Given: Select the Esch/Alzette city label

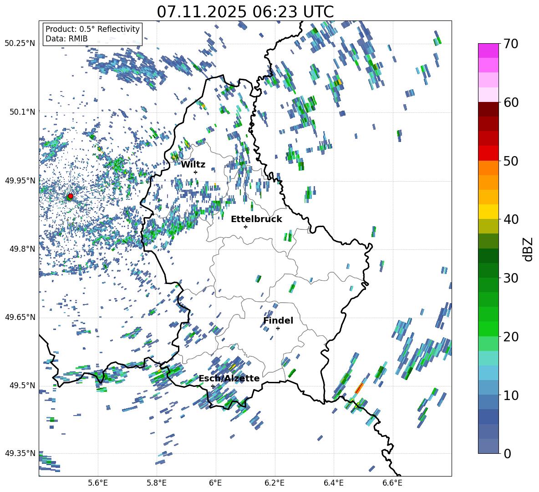Looking at the screenshot, I should 229,378.
